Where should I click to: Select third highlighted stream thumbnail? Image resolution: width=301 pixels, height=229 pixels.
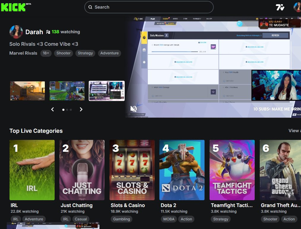pyautogui.click(x=107, y=91)
